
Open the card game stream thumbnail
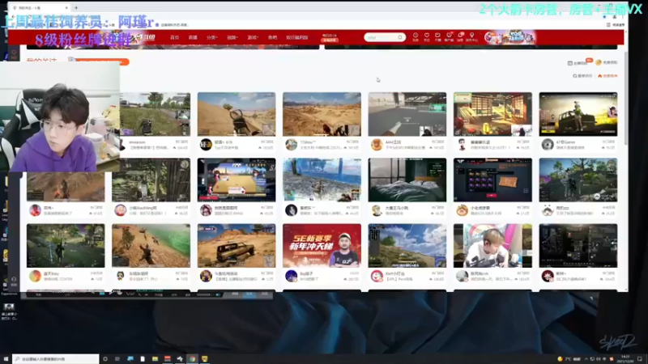(237, 180)
